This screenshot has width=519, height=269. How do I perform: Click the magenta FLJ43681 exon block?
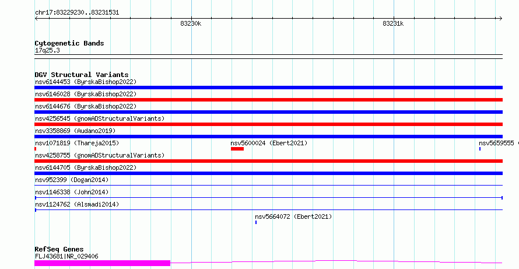click(x=102, y=263)
